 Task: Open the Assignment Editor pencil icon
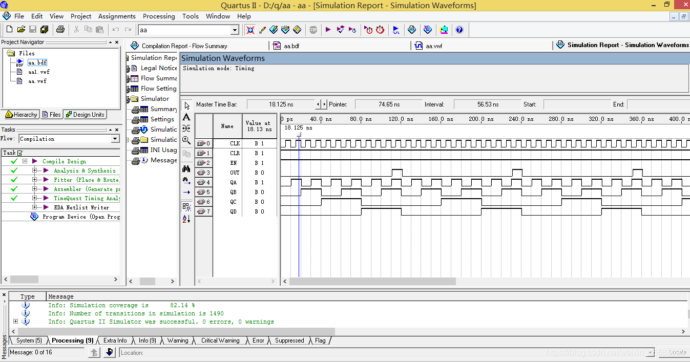pos(262,30)
